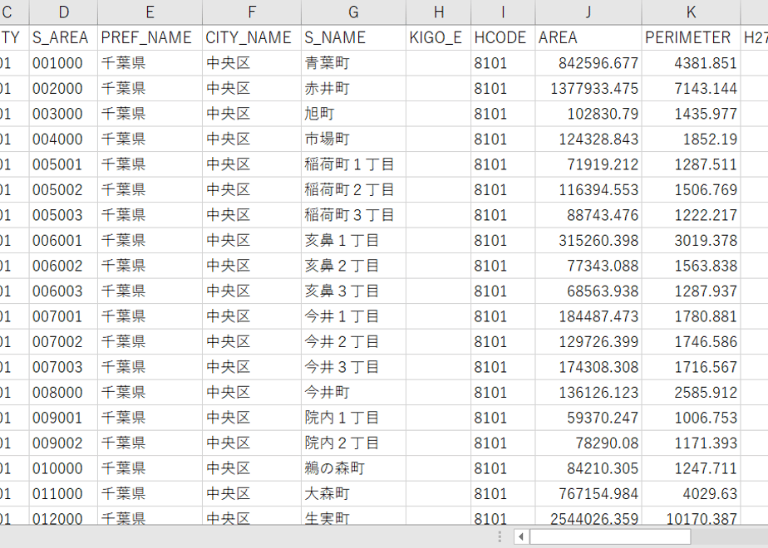768x548 pixels.
Task: Click the horizontal scrollbar left arrow
Action: [x=521, y=536]
